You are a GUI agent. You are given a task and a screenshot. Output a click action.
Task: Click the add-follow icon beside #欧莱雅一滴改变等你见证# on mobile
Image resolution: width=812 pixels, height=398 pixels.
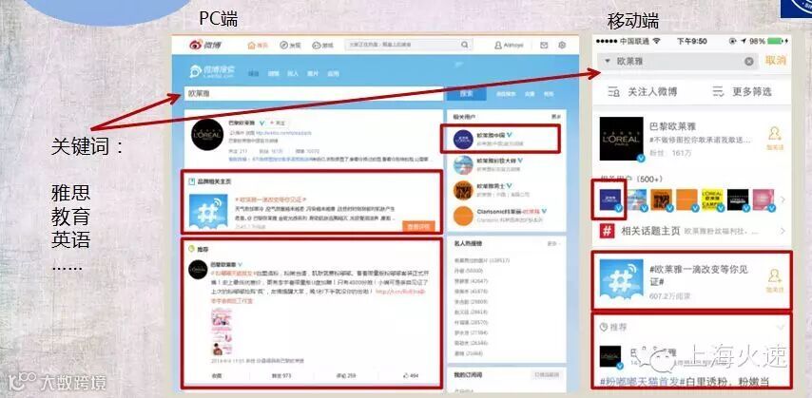coord(775,278)
